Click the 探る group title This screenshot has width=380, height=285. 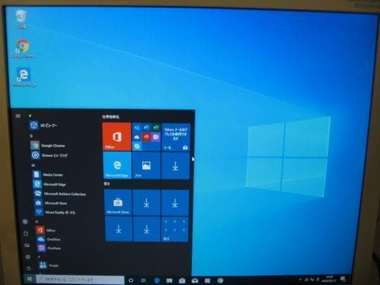click(x=106, y=184)
